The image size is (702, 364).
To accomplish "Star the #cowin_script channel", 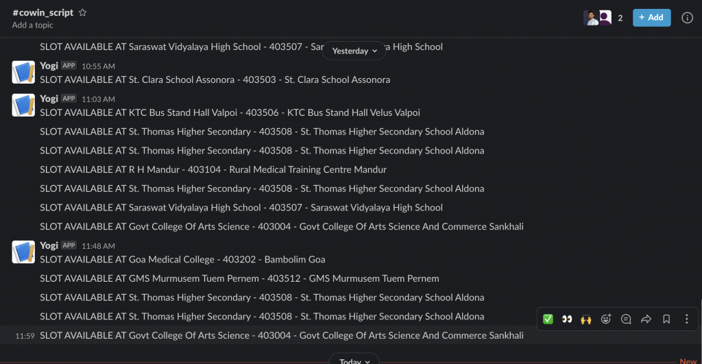I will (82, 12).
